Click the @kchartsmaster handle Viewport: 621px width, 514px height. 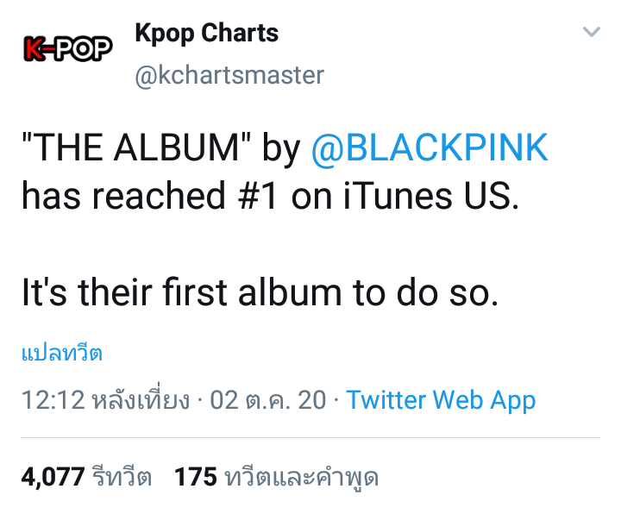(x=229, y=75)
